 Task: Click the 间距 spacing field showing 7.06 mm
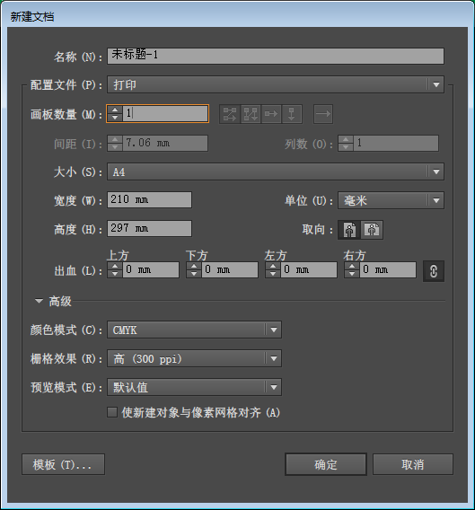[x=165, y=143]
